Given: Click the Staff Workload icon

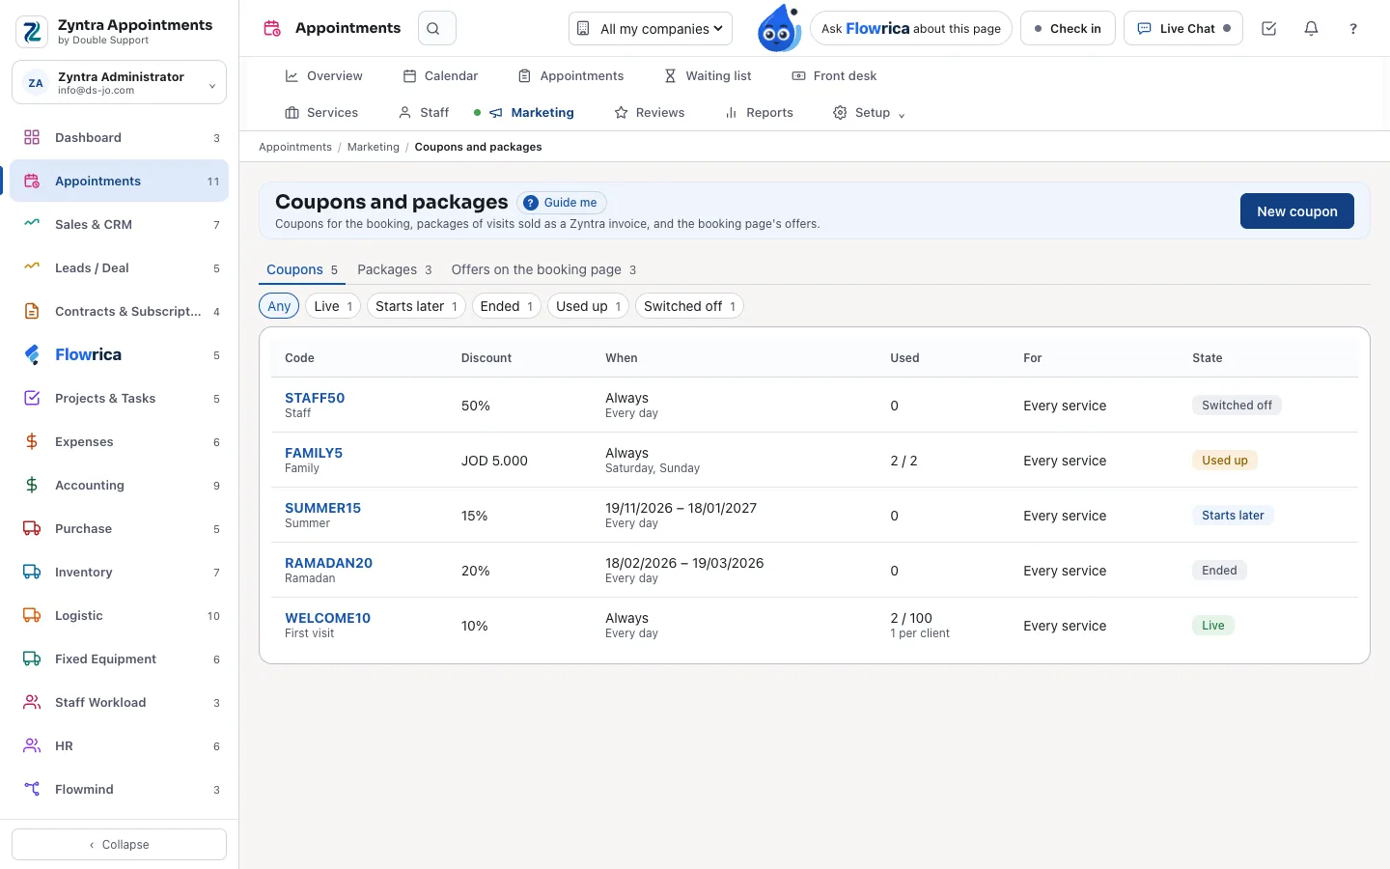Looking at the screenshot, I should click(32, 702).
